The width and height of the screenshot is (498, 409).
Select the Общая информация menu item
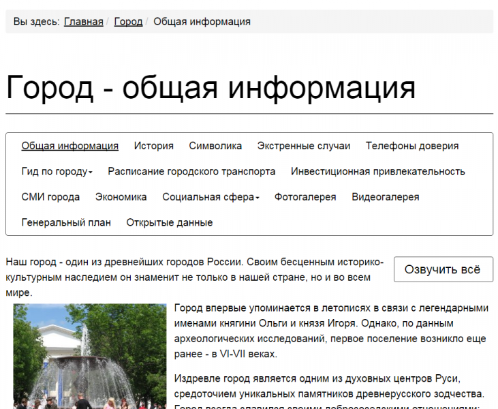tap(69, 146)
